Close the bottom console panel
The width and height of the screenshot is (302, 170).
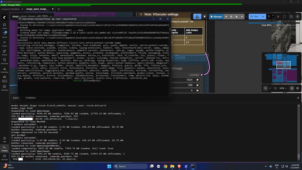tap(298, 98)
